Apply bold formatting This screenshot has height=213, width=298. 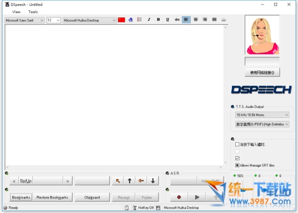point(158,19)
